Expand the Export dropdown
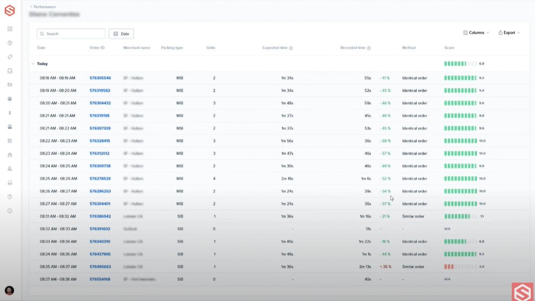The width and height of the screenshot is (535, 301). (509, 33)
